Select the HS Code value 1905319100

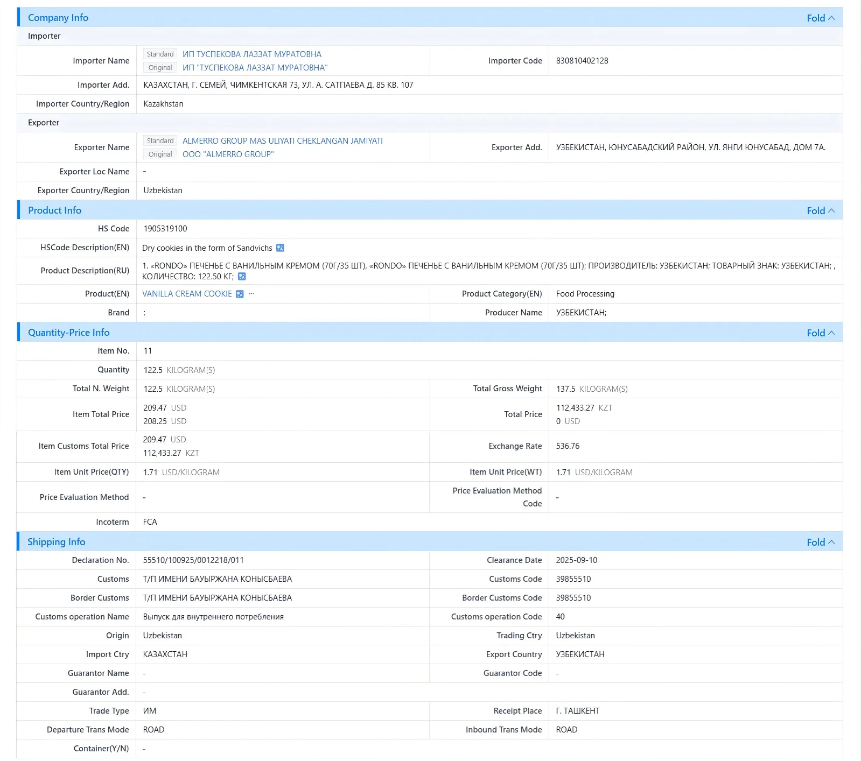(165, 229)
